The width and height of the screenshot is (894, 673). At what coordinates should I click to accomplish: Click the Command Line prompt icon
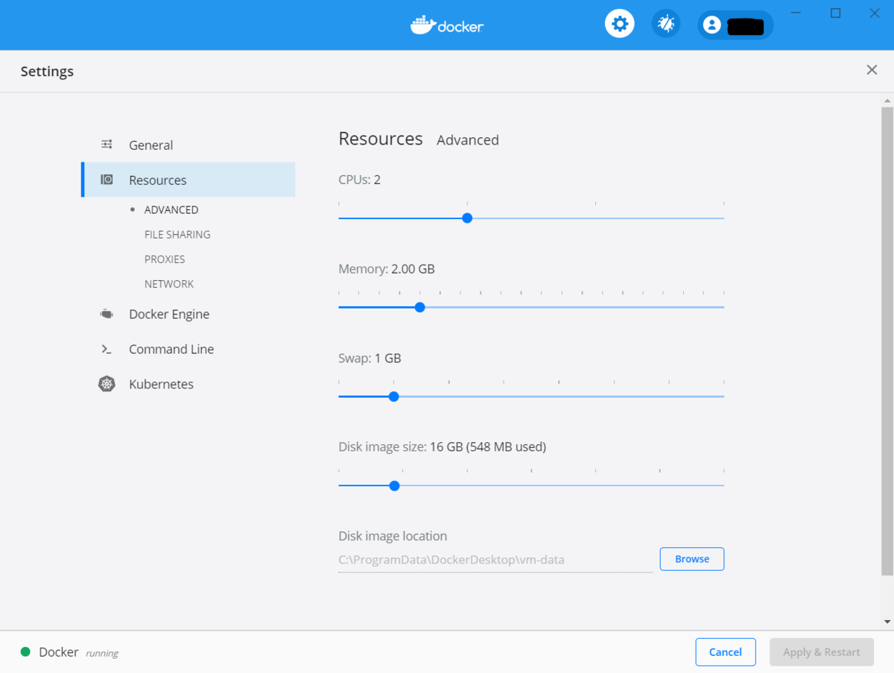click(107, 349)
